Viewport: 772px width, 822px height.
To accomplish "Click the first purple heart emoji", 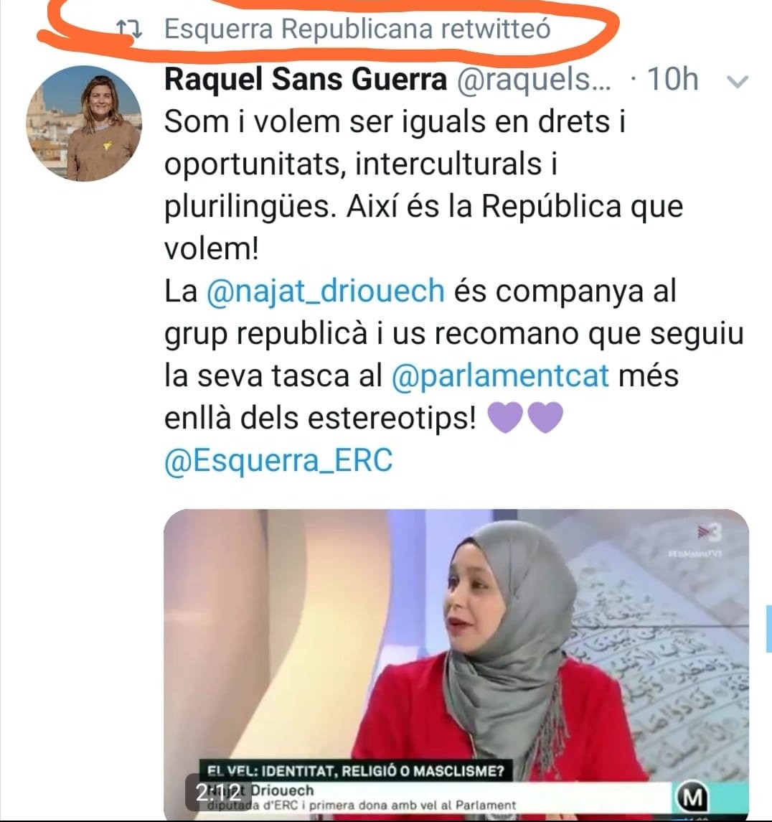I will point(505,418).
